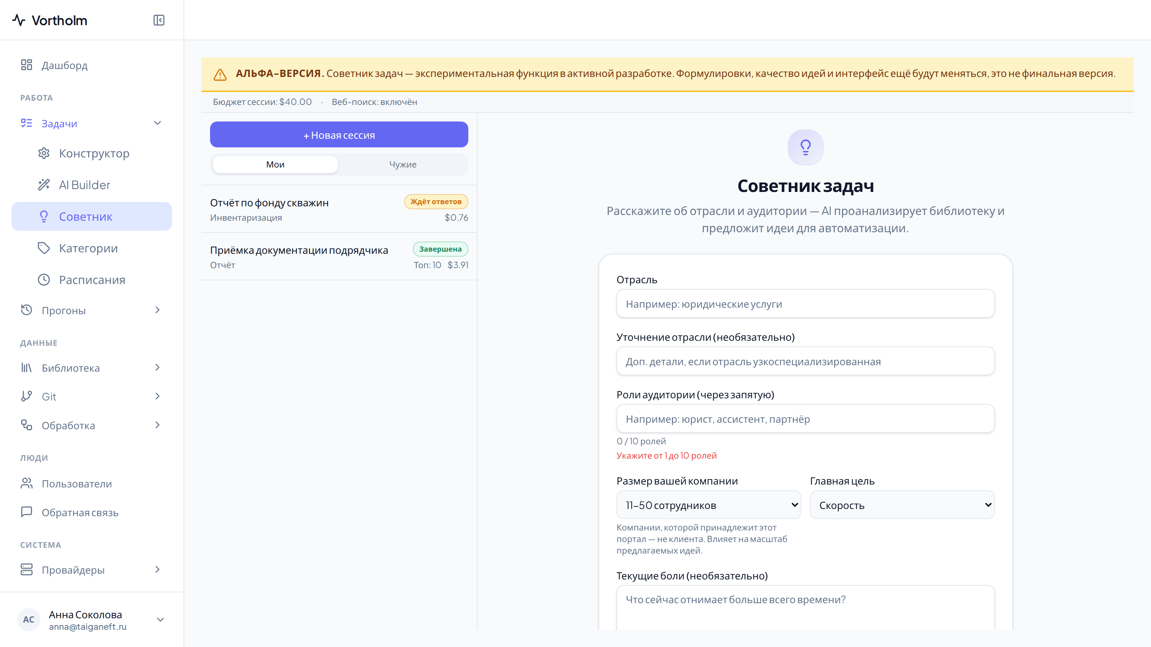The image size is (1151, 647).
Task: Click the Конструктор gear icon
Action: click(44, 153)
